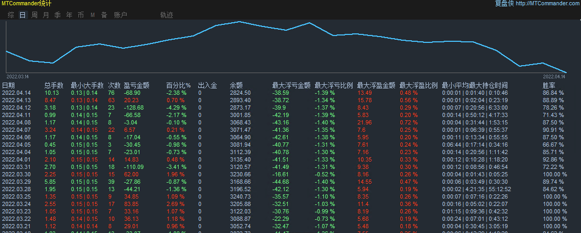Click the 最小|大手数 column header

pos(87,86)
